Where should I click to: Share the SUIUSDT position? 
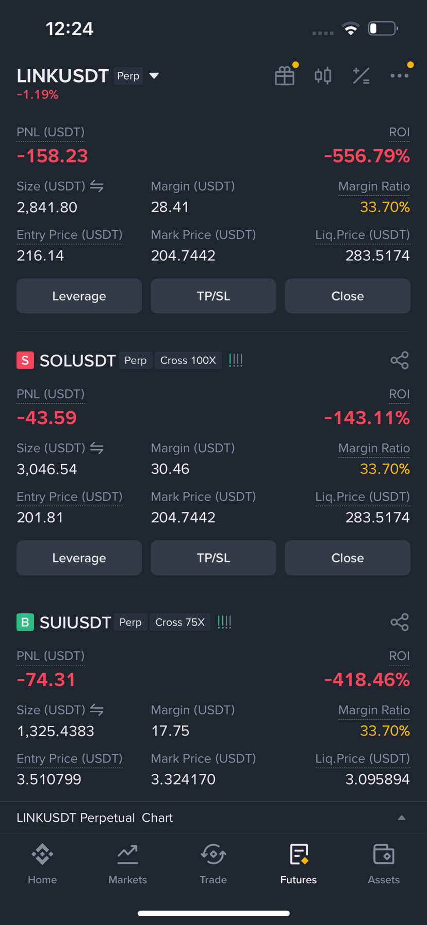point(400,622)
